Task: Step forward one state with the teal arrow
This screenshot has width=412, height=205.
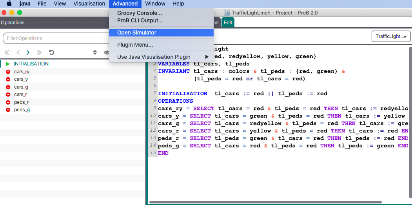Action: pos(28,53)
